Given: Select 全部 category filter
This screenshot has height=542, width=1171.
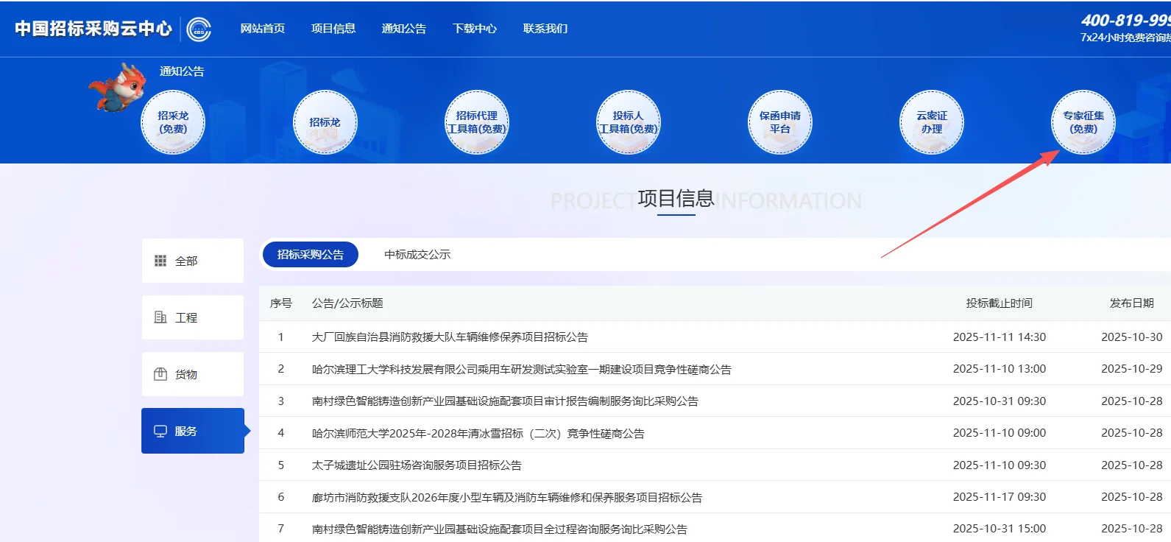Looking at the screenshot, I should pyautogui.click(x=193, y=261).
